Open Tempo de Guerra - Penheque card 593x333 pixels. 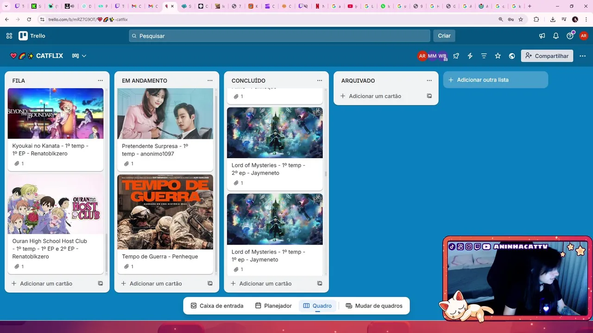point(165,224)
